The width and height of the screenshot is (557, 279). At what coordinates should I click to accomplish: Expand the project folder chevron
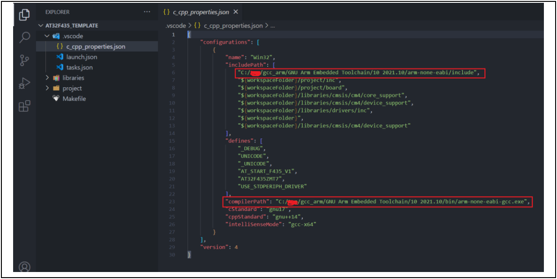(x=47, y=88)
